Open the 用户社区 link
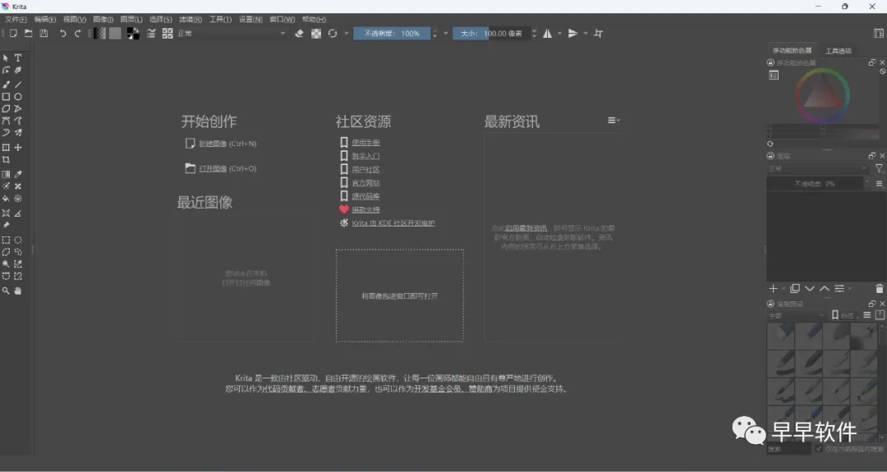 [366, 170]
